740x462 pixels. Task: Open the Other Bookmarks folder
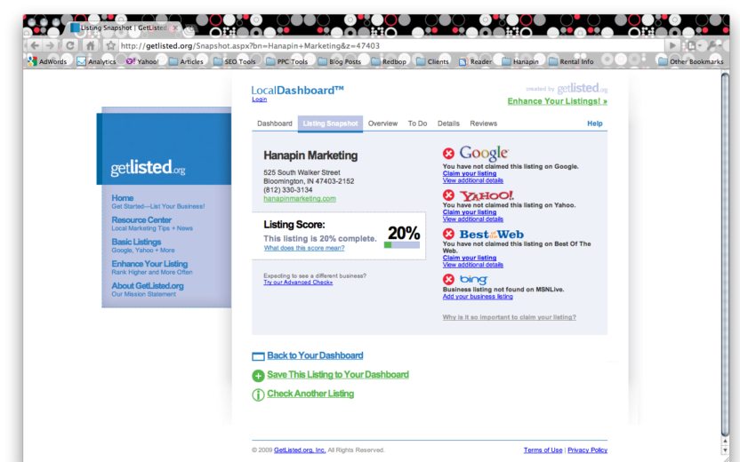[690, 61]
